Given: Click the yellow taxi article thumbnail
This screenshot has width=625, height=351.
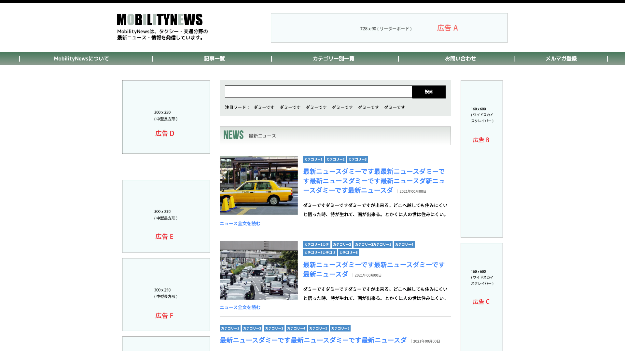Looking at the screenshot, I should (x=259, y=185).
